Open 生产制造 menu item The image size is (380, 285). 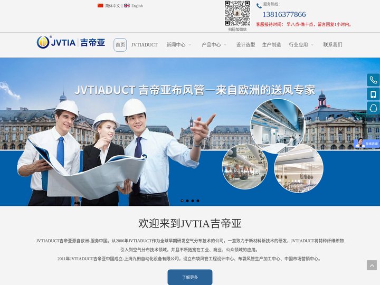coord(271,44)
